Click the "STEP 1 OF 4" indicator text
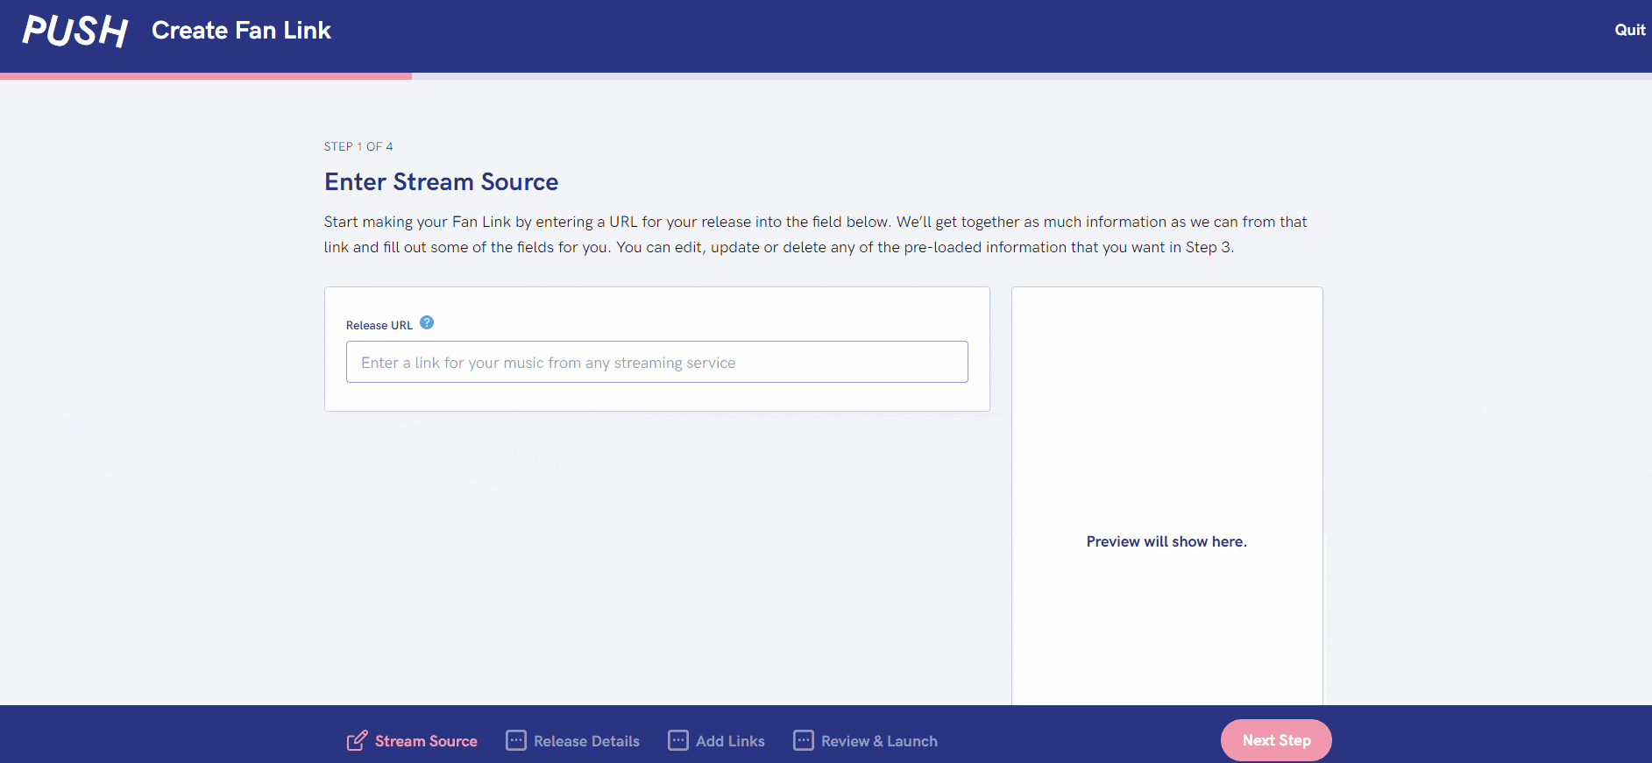Screen dimensions: 1652x763 pos(358,146)
